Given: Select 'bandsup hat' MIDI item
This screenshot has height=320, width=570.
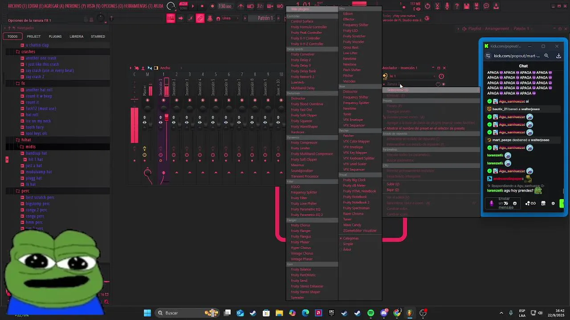Looking at the screenshot, I should click(36, 153).
